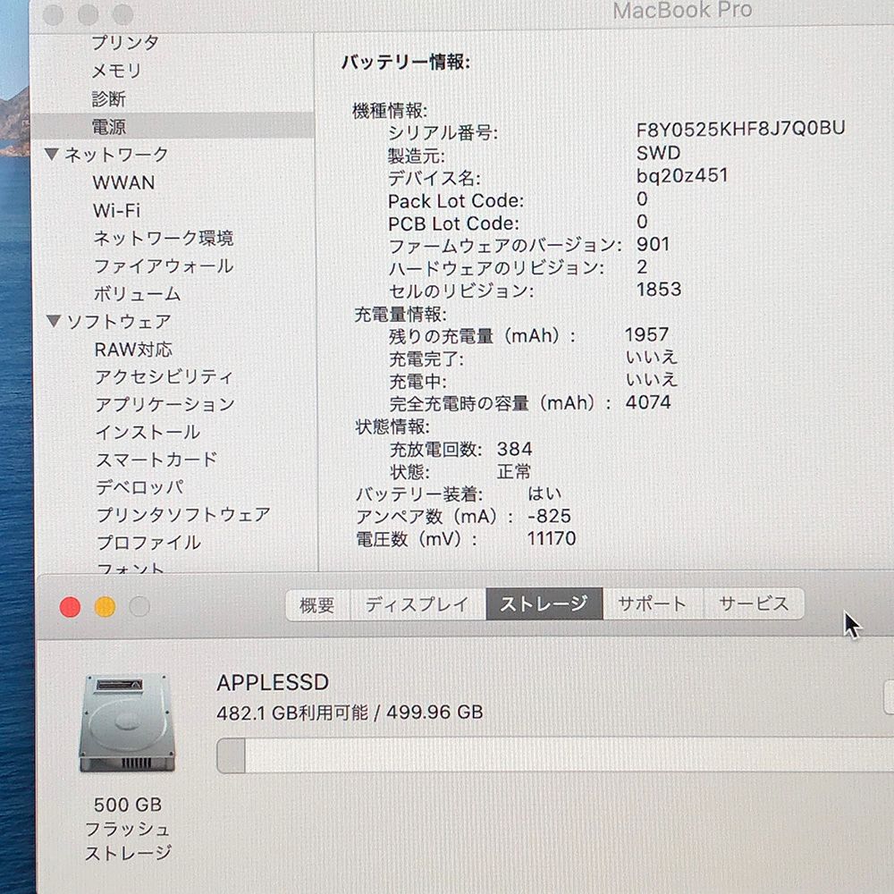Open the サポート tab
This screenshot has width=894, height=894.
click(x=653, y=604)
